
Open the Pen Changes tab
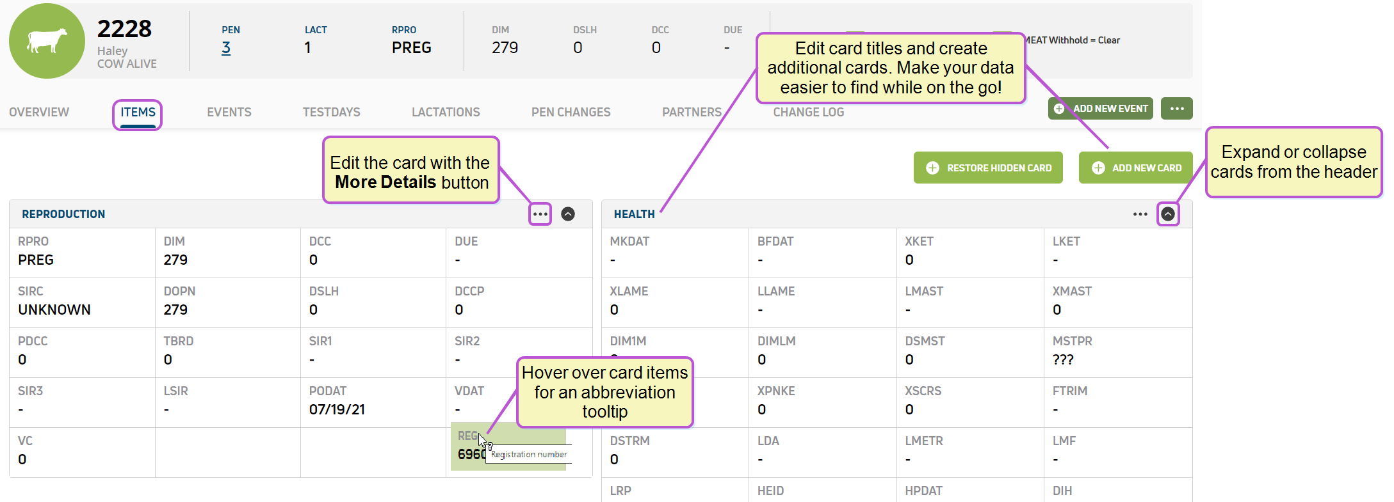[571, 112]
